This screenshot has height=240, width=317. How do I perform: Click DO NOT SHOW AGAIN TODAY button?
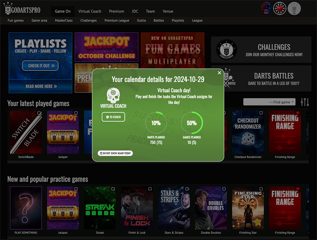coord(115,153)
